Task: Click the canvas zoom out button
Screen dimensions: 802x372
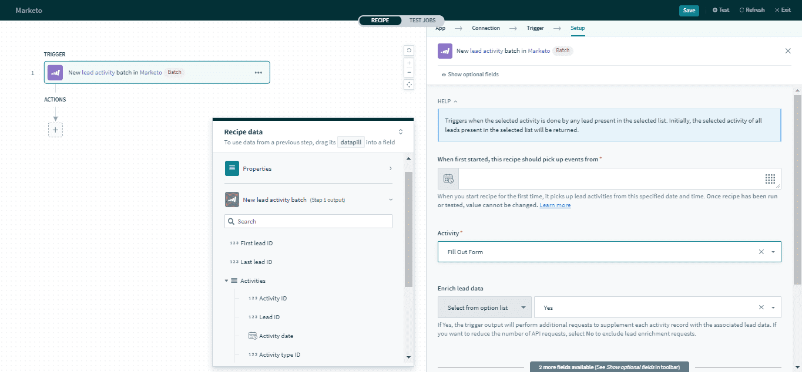Action: 409,72
